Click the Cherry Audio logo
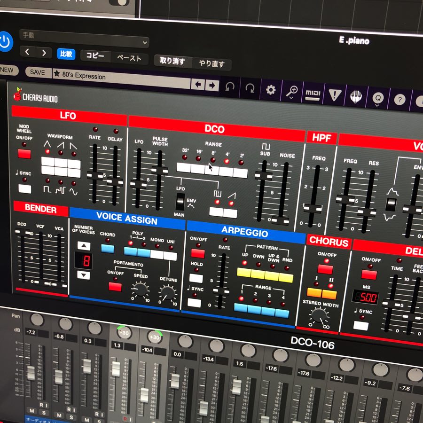The width and height of the screenshot is (423, 423). pos(36,95)
